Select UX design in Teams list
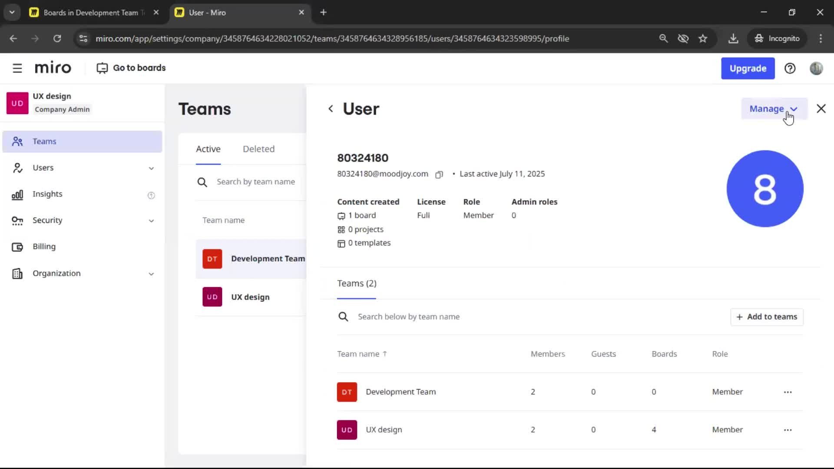The width and height of the screenshot is (834, 469). 251,297
